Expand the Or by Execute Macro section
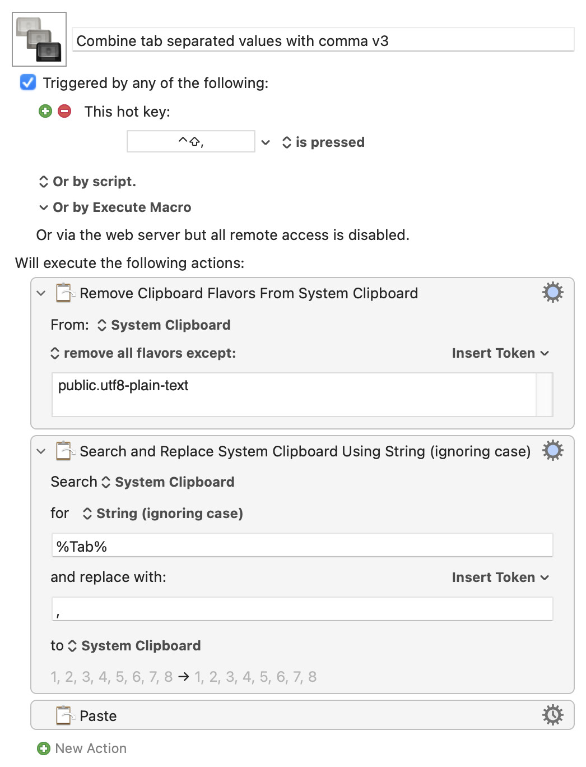Viewport: 586px width, 767px height. coord(44,207)
